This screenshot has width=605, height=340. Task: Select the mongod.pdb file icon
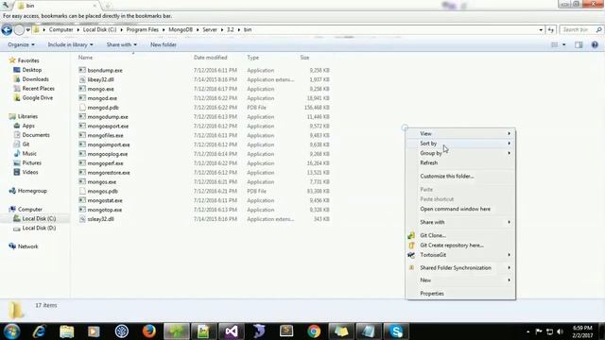pyautogui.click(x=82, y=108)
